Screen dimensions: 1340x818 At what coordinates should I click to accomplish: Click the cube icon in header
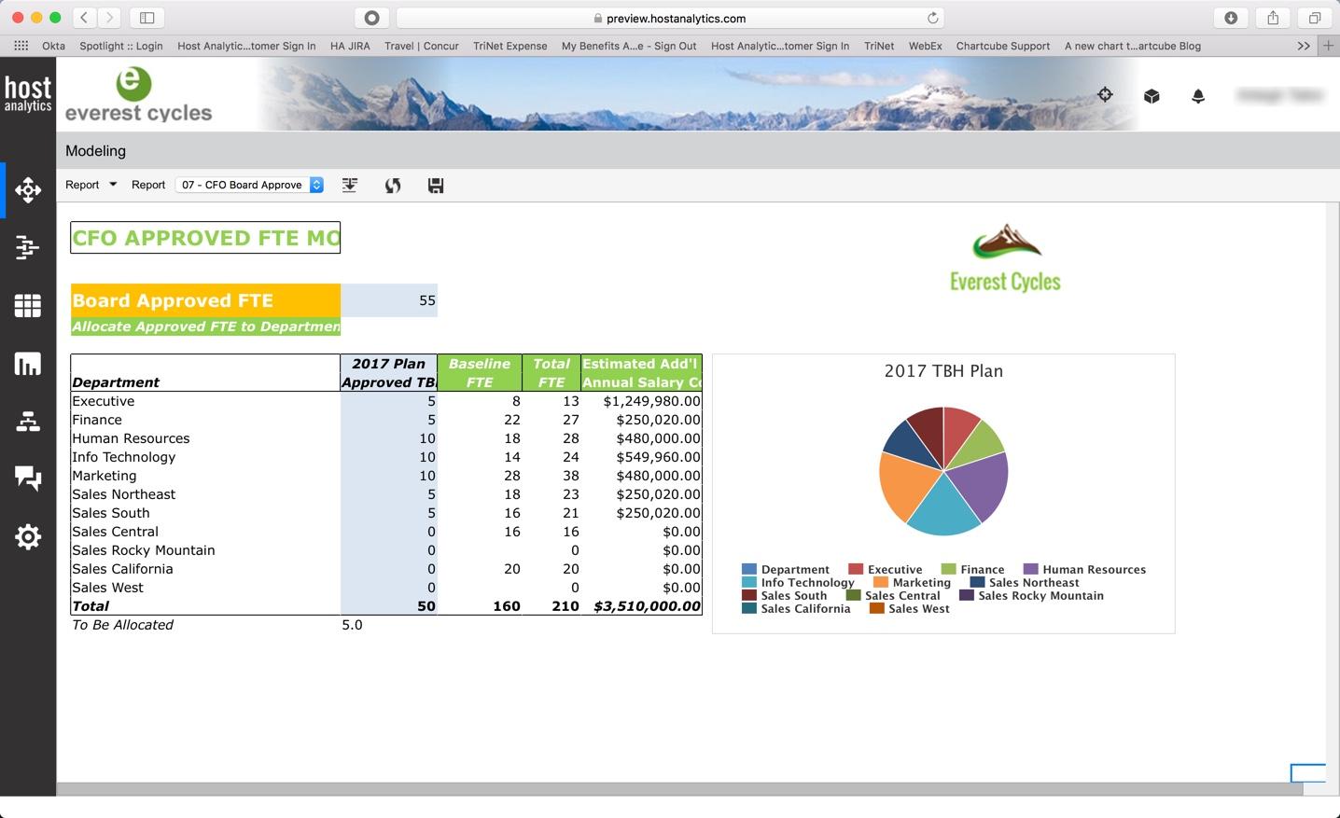1152,96
